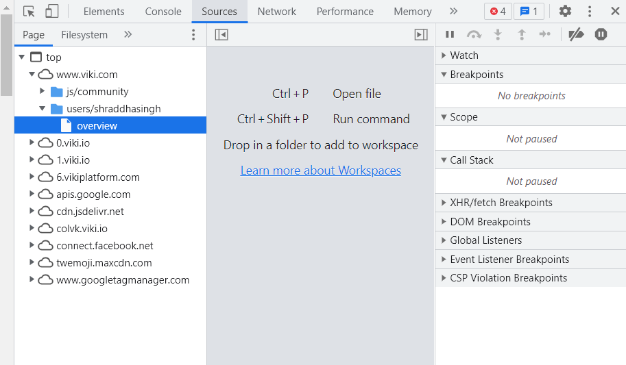Hide the navigator sidebar pane

tap(221, 35)
